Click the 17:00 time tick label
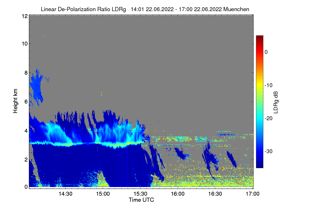Screen dimensions: 333x222 pyautogui.click(x=253, y=194)
